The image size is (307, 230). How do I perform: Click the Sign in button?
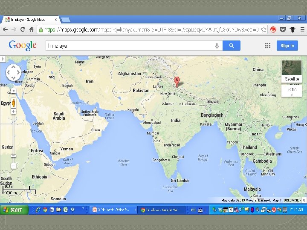287,46
